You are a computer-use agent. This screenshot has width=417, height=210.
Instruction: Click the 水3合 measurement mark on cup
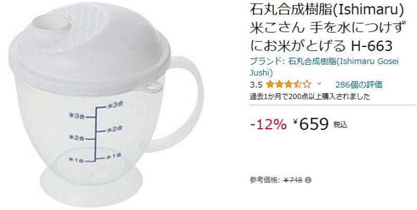coord(114,105)
